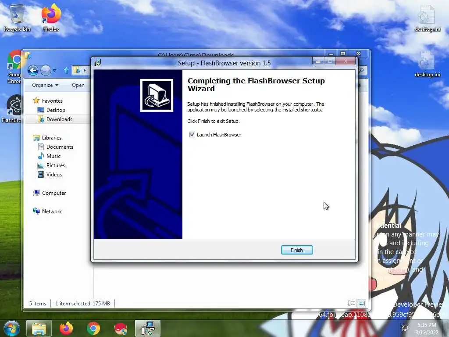The height and width of the screenshot is (337, 449).
Task: Click the address bar folder dropdown arrow
Action: (x=85, y=70)
